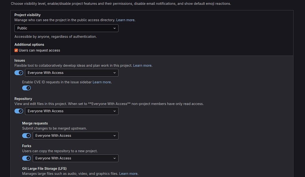This screenshot has width=305, height=177.
Task: Uncheck "Users can request access"
Action: [16, 50]
